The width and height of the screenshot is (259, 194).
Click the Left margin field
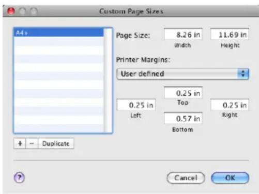click(136, 105)
